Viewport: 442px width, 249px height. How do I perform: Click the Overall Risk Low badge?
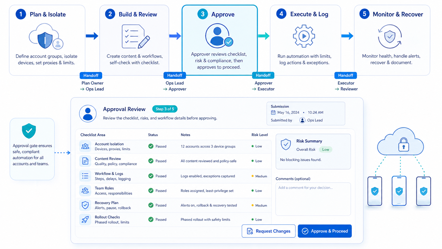coord(325,150)
